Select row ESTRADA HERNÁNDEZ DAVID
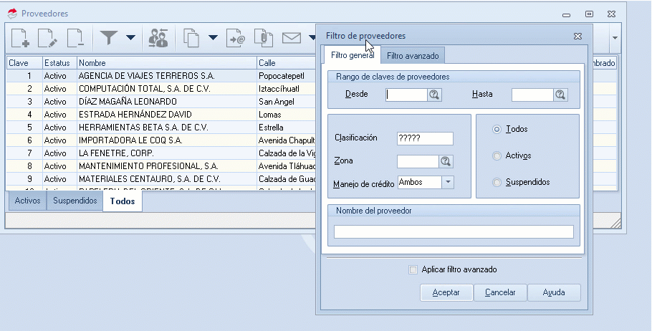This screenshot has width=652, height=331. 161,115
